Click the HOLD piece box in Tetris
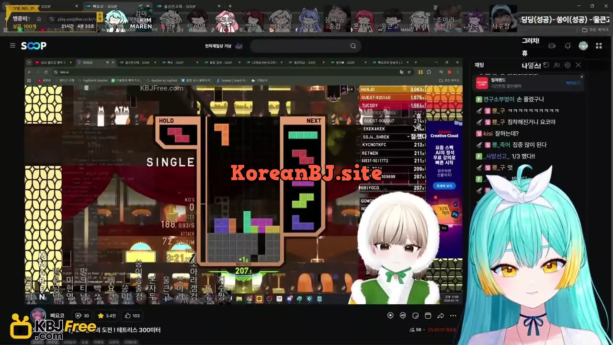The image size is (613, 345). [x=178, y=131]
